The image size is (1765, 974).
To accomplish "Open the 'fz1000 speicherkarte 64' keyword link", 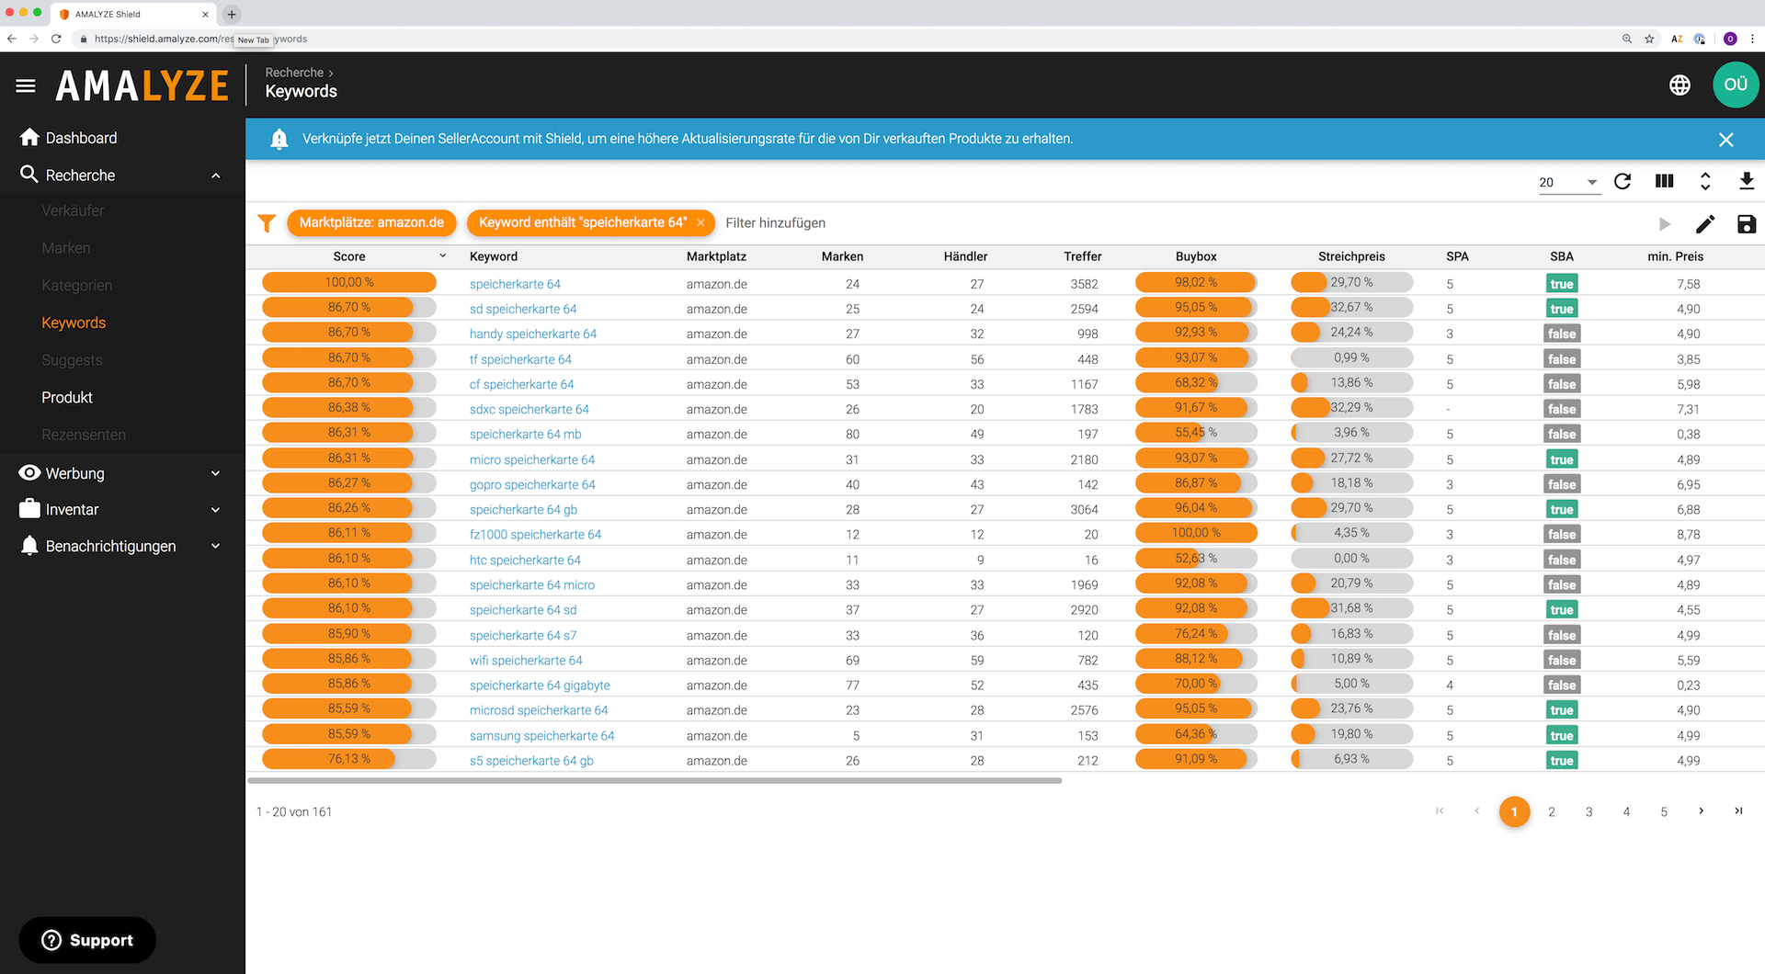I will (535, 534).
